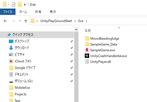Click the Projects folder icon
The image size is (147, 102).
click(11, 94)
